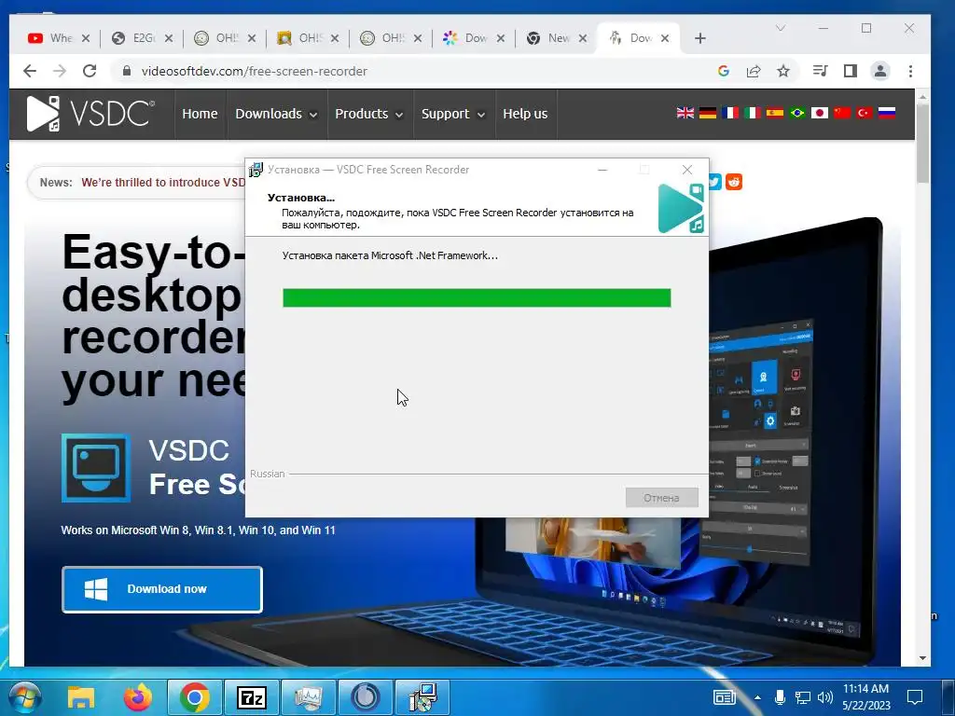Click the VSDC logo in site header
This screenshot has width=955, height=716.
pyautogui.click(x=90, y=113)
